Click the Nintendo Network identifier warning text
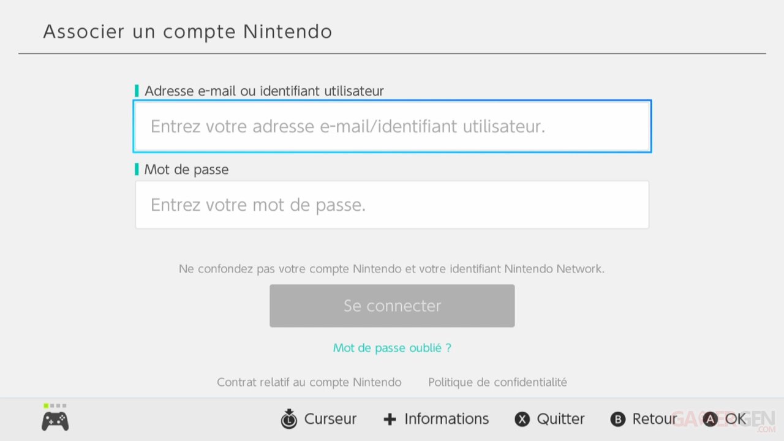 click(392, 269)
